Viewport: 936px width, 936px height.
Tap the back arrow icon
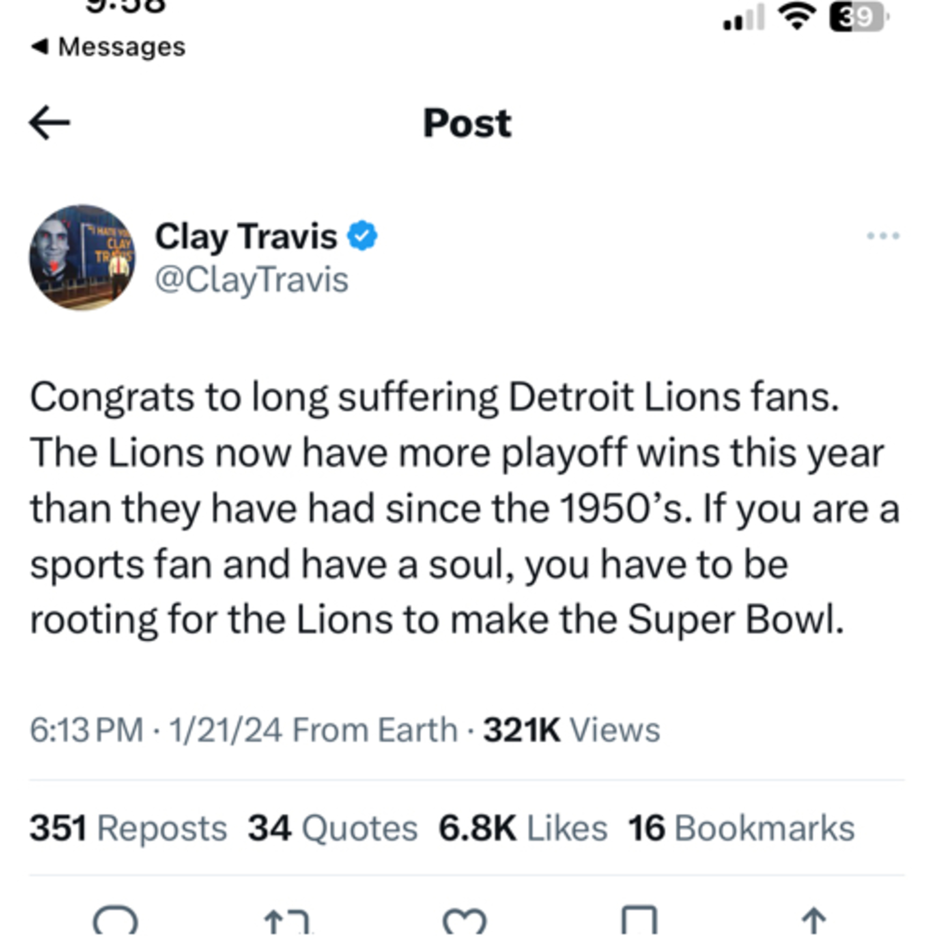coord(49,123)
